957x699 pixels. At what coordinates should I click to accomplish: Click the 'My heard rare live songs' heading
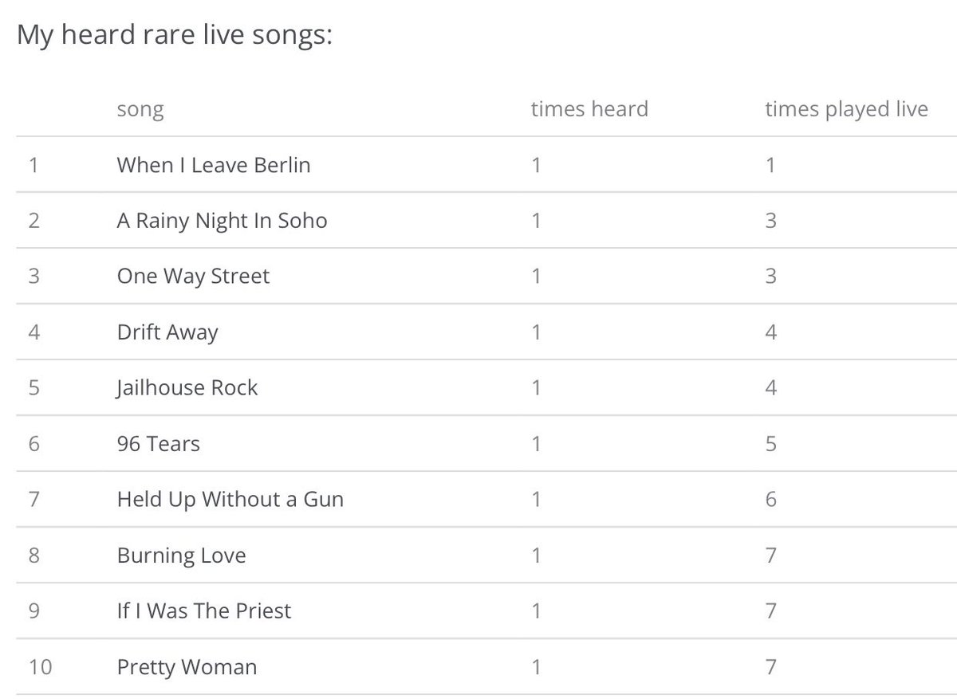(174, 35)
